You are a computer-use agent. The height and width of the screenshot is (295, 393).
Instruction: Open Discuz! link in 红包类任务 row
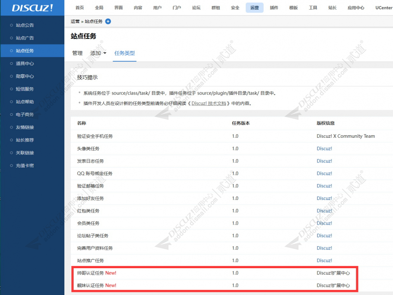coord(324,211)
